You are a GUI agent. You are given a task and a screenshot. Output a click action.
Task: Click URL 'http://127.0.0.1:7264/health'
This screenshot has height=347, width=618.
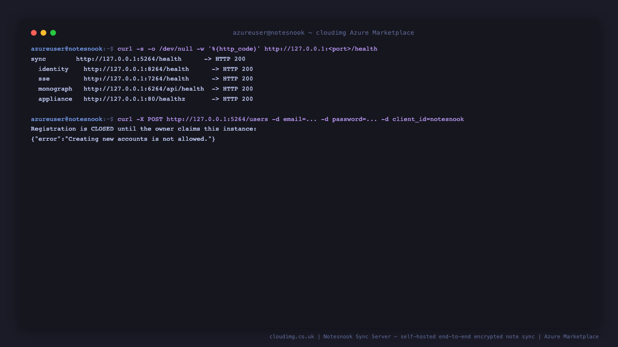coord(136,79)
